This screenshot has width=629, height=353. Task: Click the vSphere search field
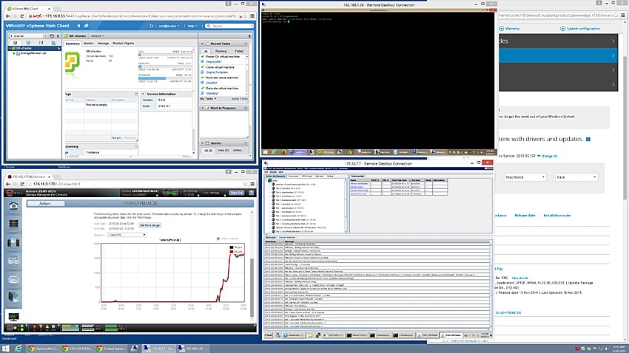click(x=229, y=26)
